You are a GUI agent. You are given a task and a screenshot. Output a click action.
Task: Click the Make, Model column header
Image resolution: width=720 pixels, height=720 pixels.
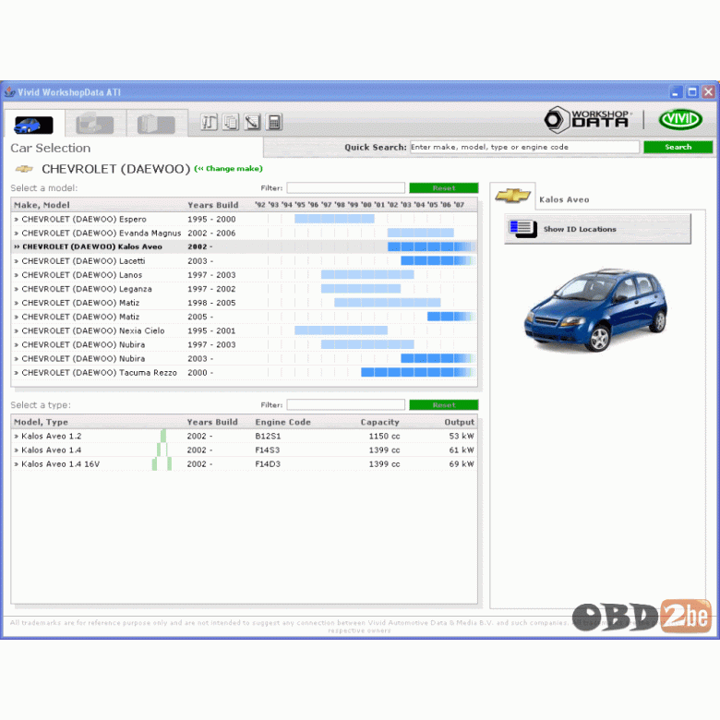click(42, 205)
